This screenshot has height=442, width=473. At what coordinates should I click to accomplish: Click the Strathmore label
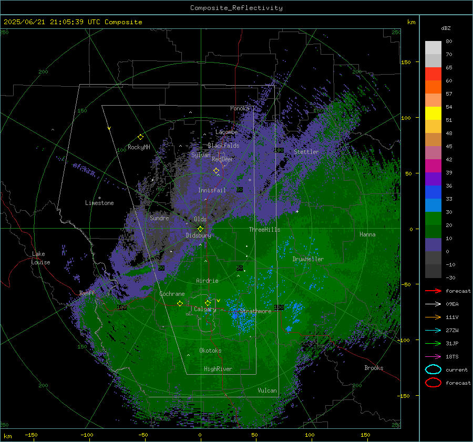tap(255, 311)
